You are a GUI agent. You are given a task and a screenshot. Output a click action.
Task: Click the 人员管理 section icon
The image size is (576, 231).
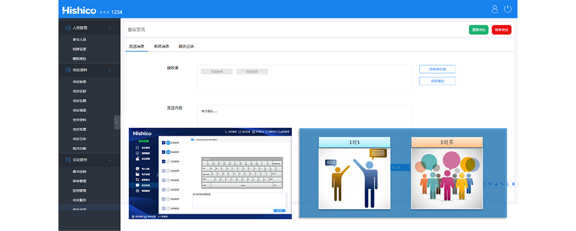tap(68, 28)
